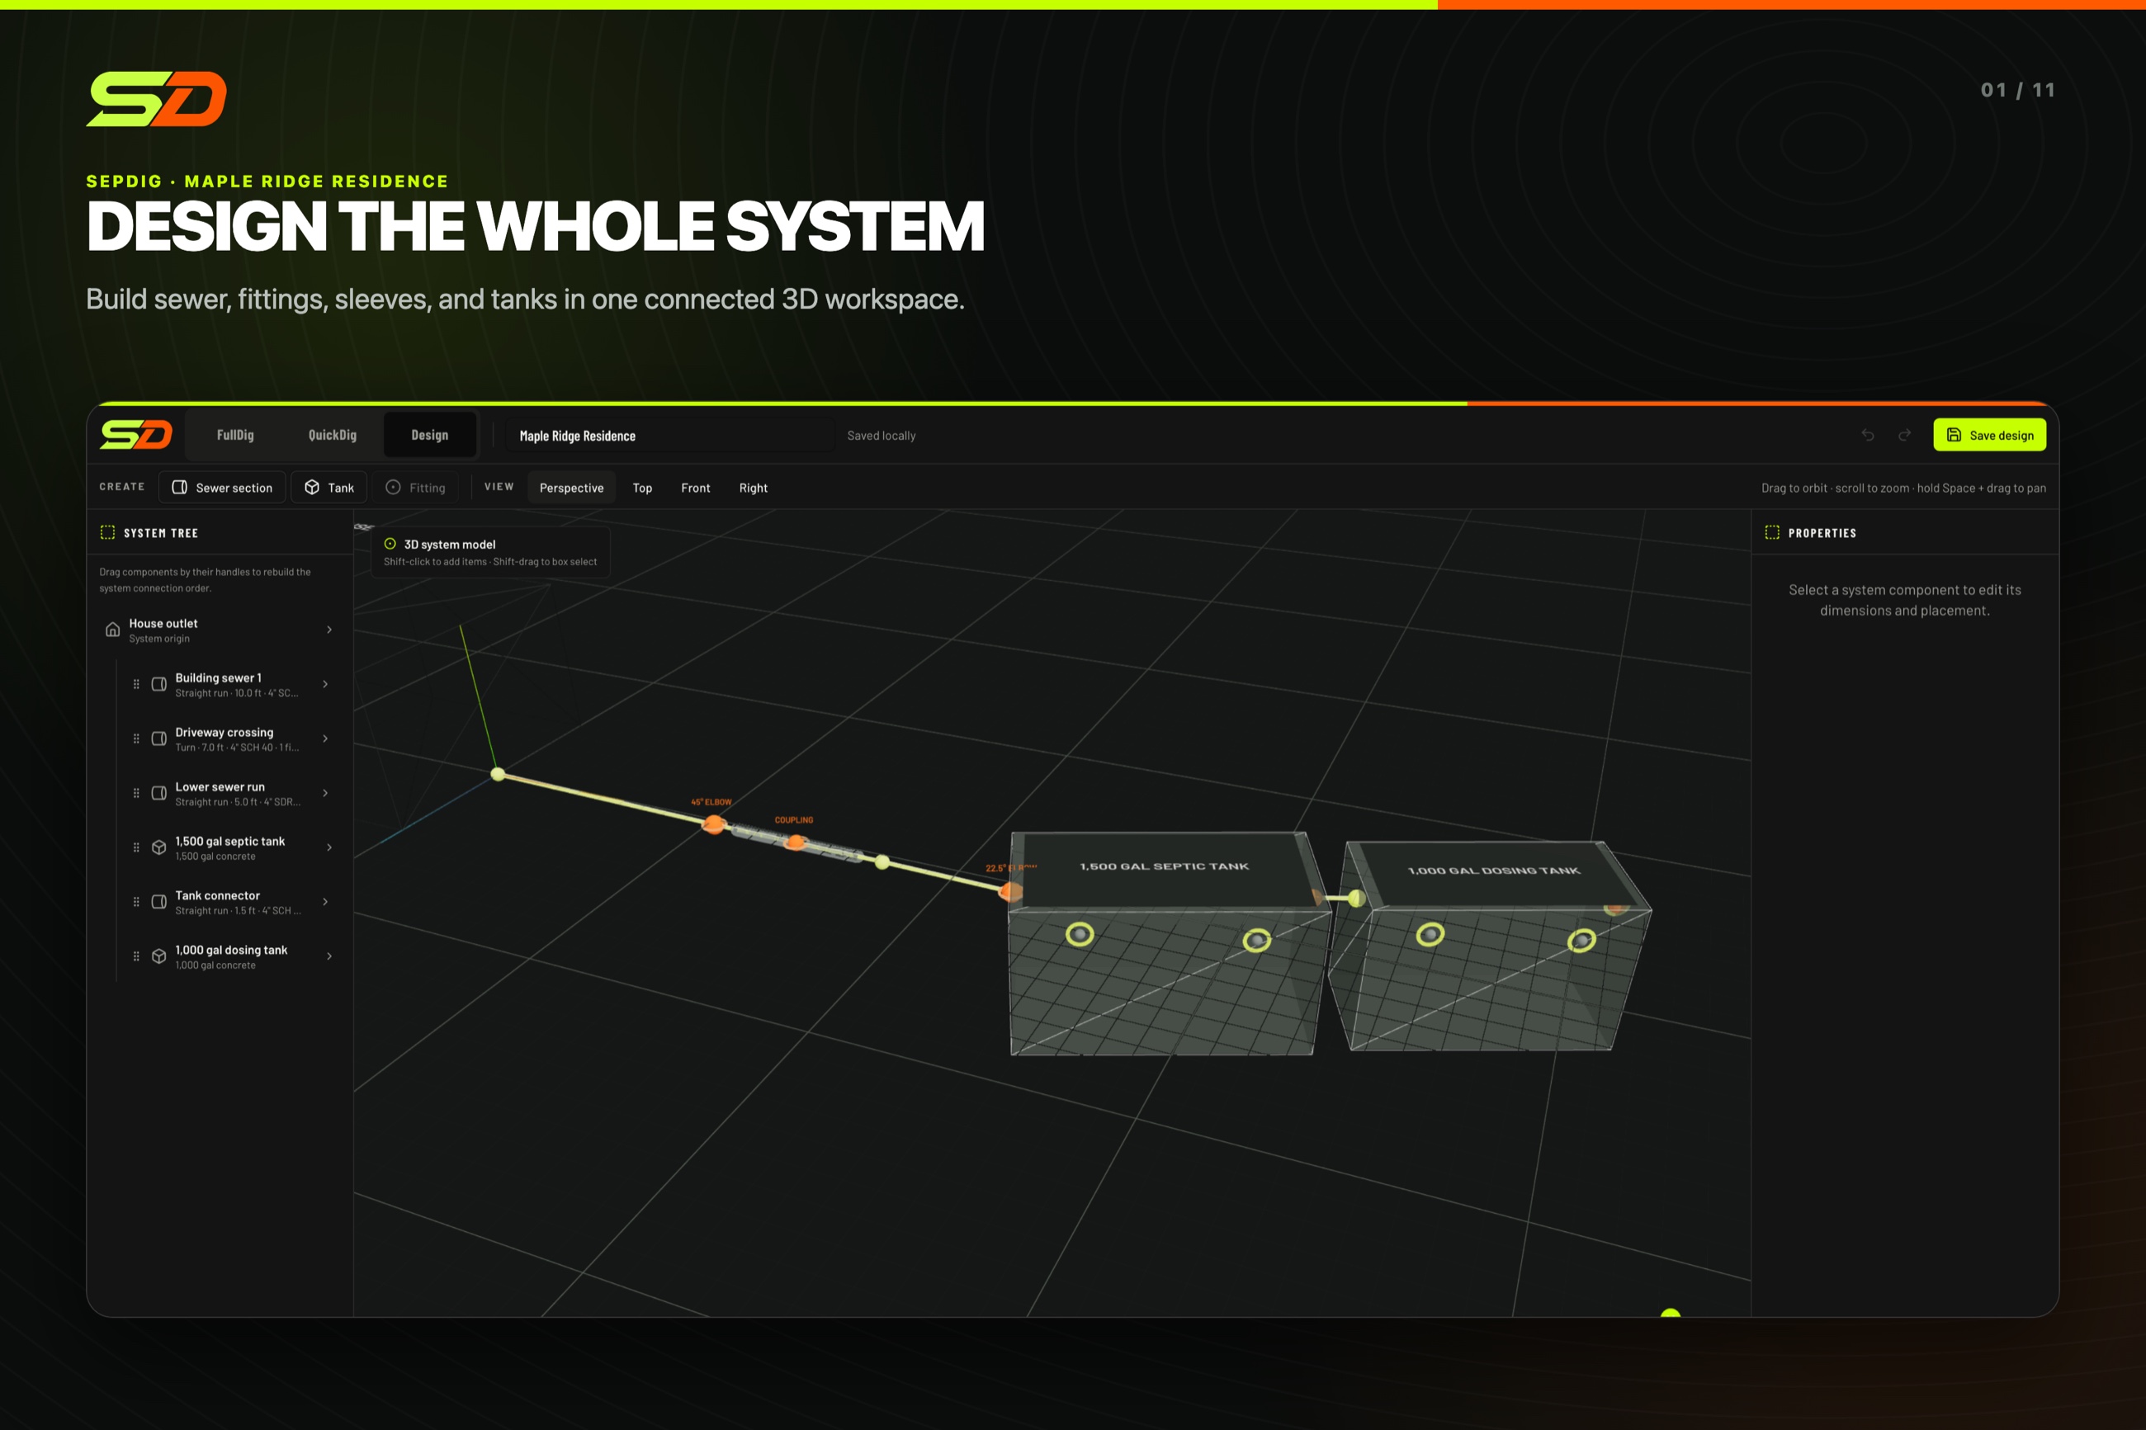Create a new Tank
The width and height of the screenshot is (2146, 1430).
pyautogui.click(x=329, y=488)
